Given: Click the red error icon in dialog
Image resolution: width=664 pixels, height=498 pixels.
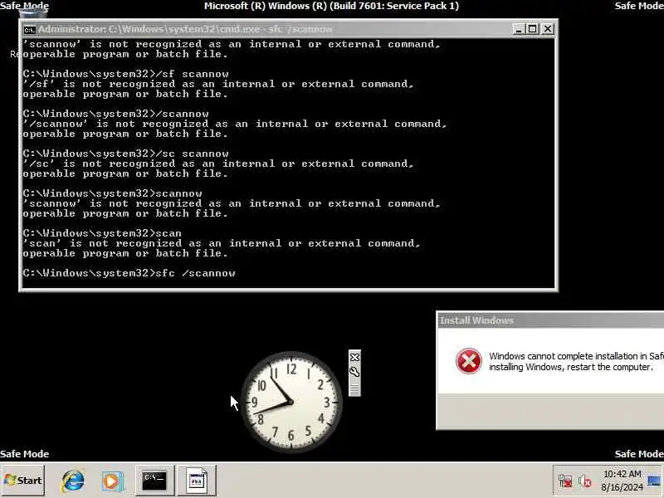Looking at the screenshot, I should point(468,361).
